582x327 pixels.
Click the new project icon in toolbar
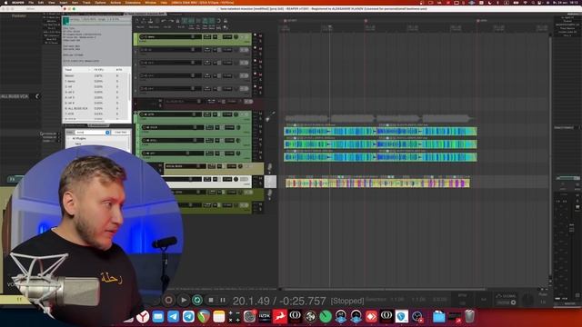137,21
